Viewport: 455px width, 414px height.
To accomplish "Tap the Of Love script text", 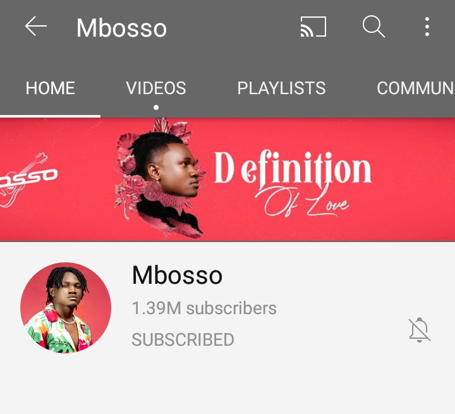I will coord(302,202).
